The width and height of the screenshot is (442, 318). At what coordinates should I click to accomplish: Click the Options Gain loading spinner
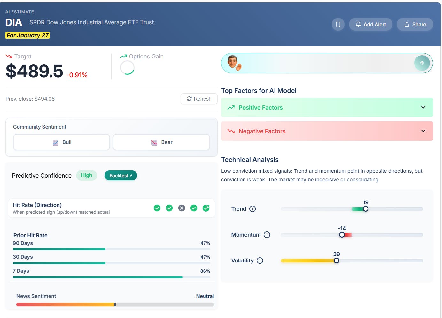tap(127, 68)
